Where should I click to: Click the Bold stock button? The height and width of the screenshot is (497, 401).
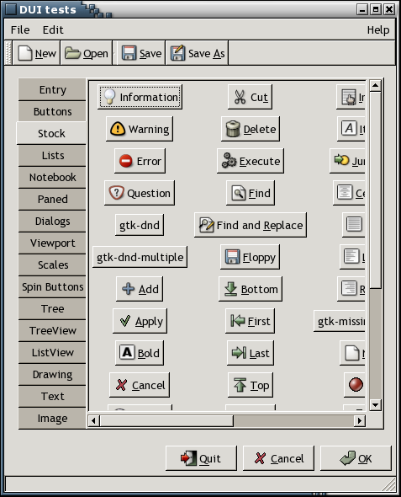(x=140, y=353)
